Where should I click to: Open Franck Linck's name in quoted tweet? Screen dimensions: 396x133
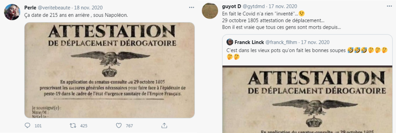(x=249, y=42)
